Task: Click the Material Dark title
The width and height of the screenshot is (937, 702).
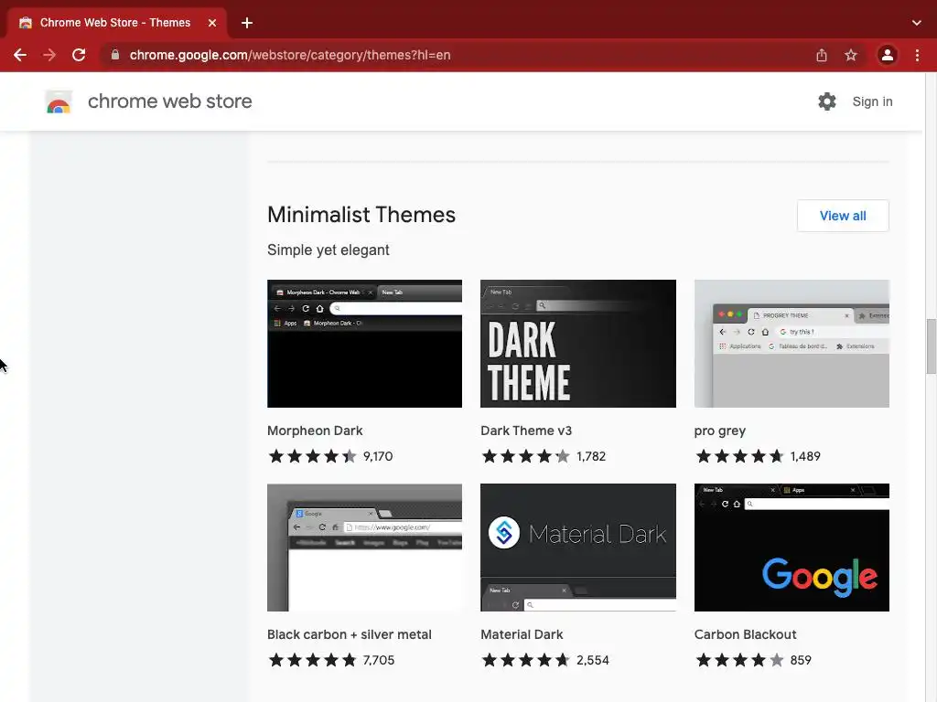Action: click(x=522, y=634)
